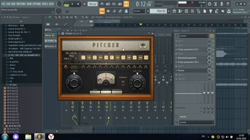The height and width of the screenshot is (140, 250).
Task: Click the Pitcher OCTAVES button
Action: pos(106,92)
